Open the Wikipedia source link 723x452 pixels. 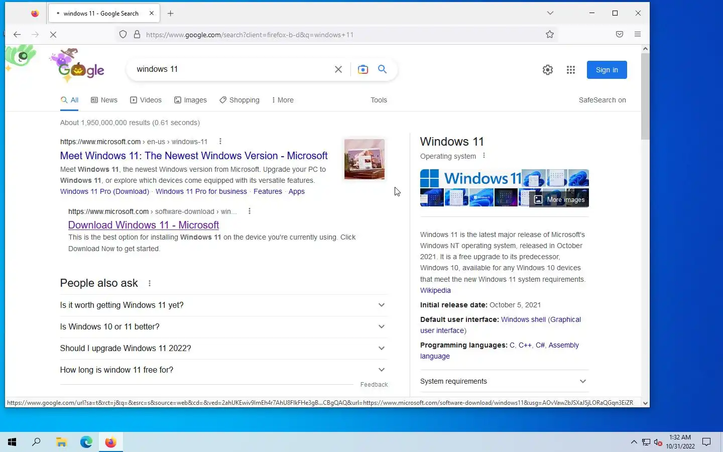[x=435, y=290]
